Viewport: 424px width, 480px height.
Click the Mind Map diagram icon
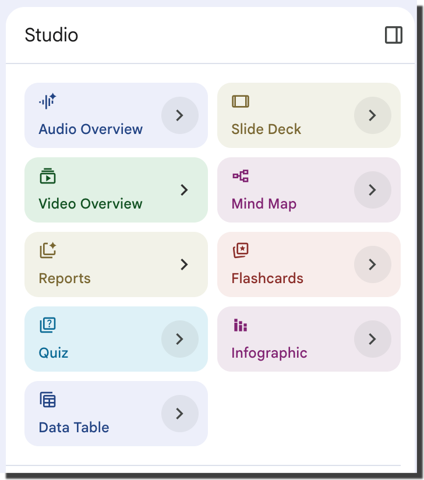pos(241,176)
